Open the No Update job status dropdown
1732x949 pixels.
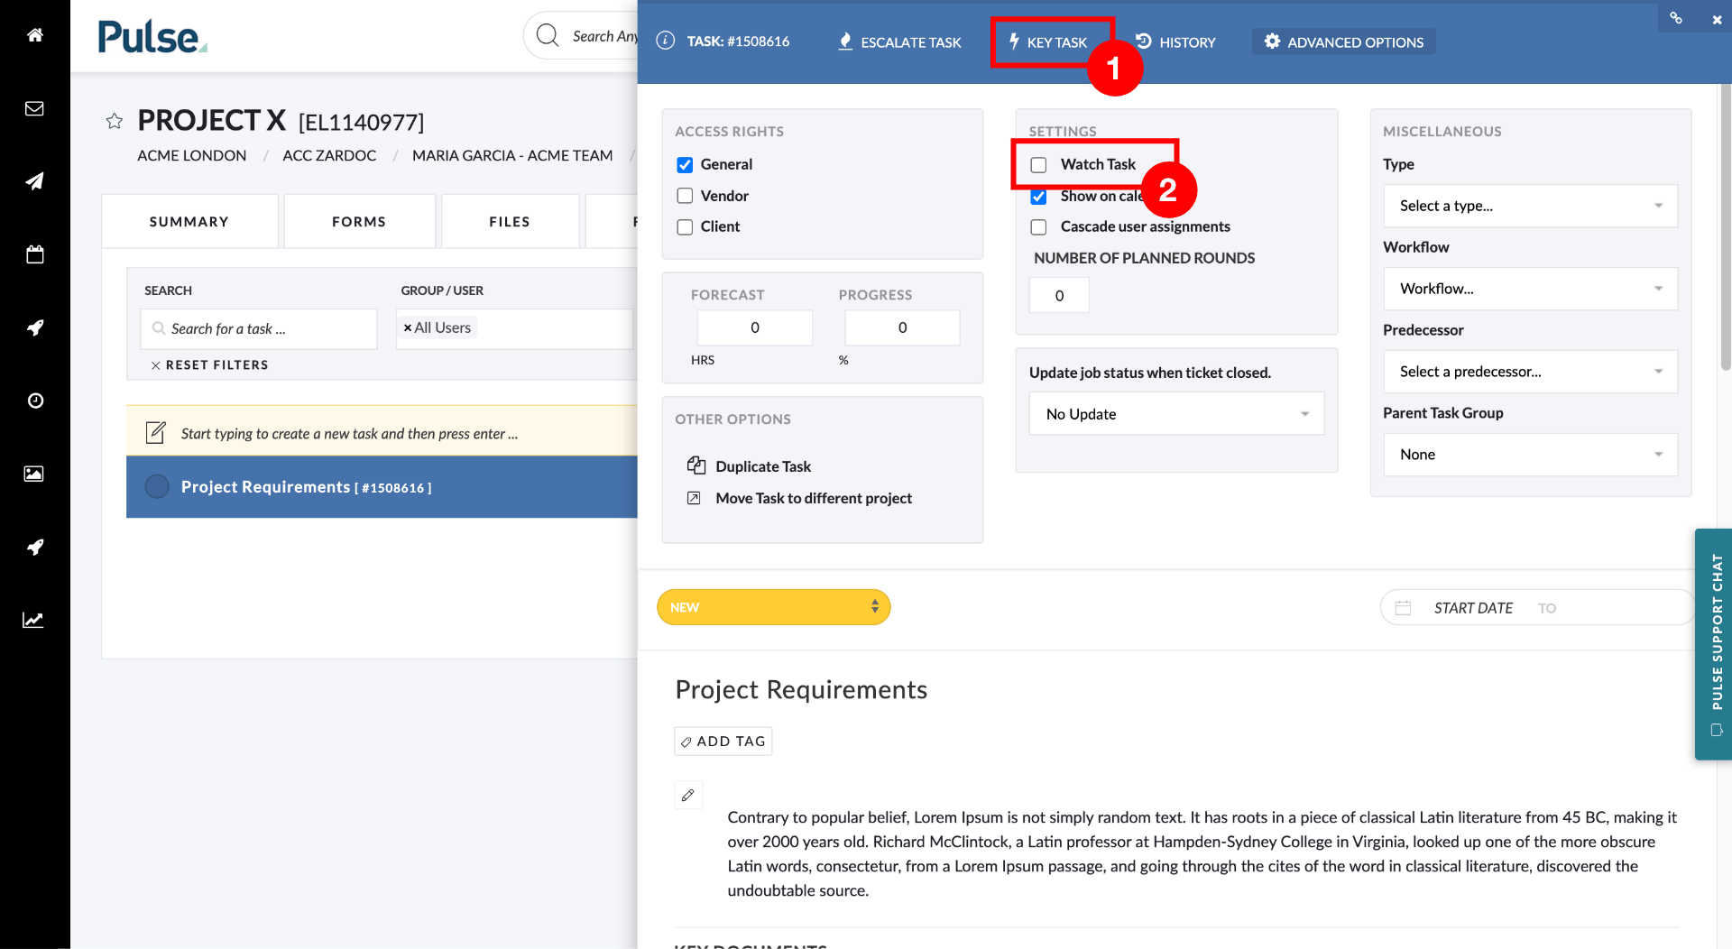tap(1176, 413)
